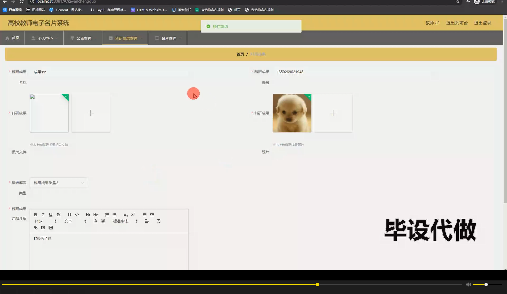Insert a code block in the editor
Viewport: 507px width, 294px height.
tap(77, 214)
